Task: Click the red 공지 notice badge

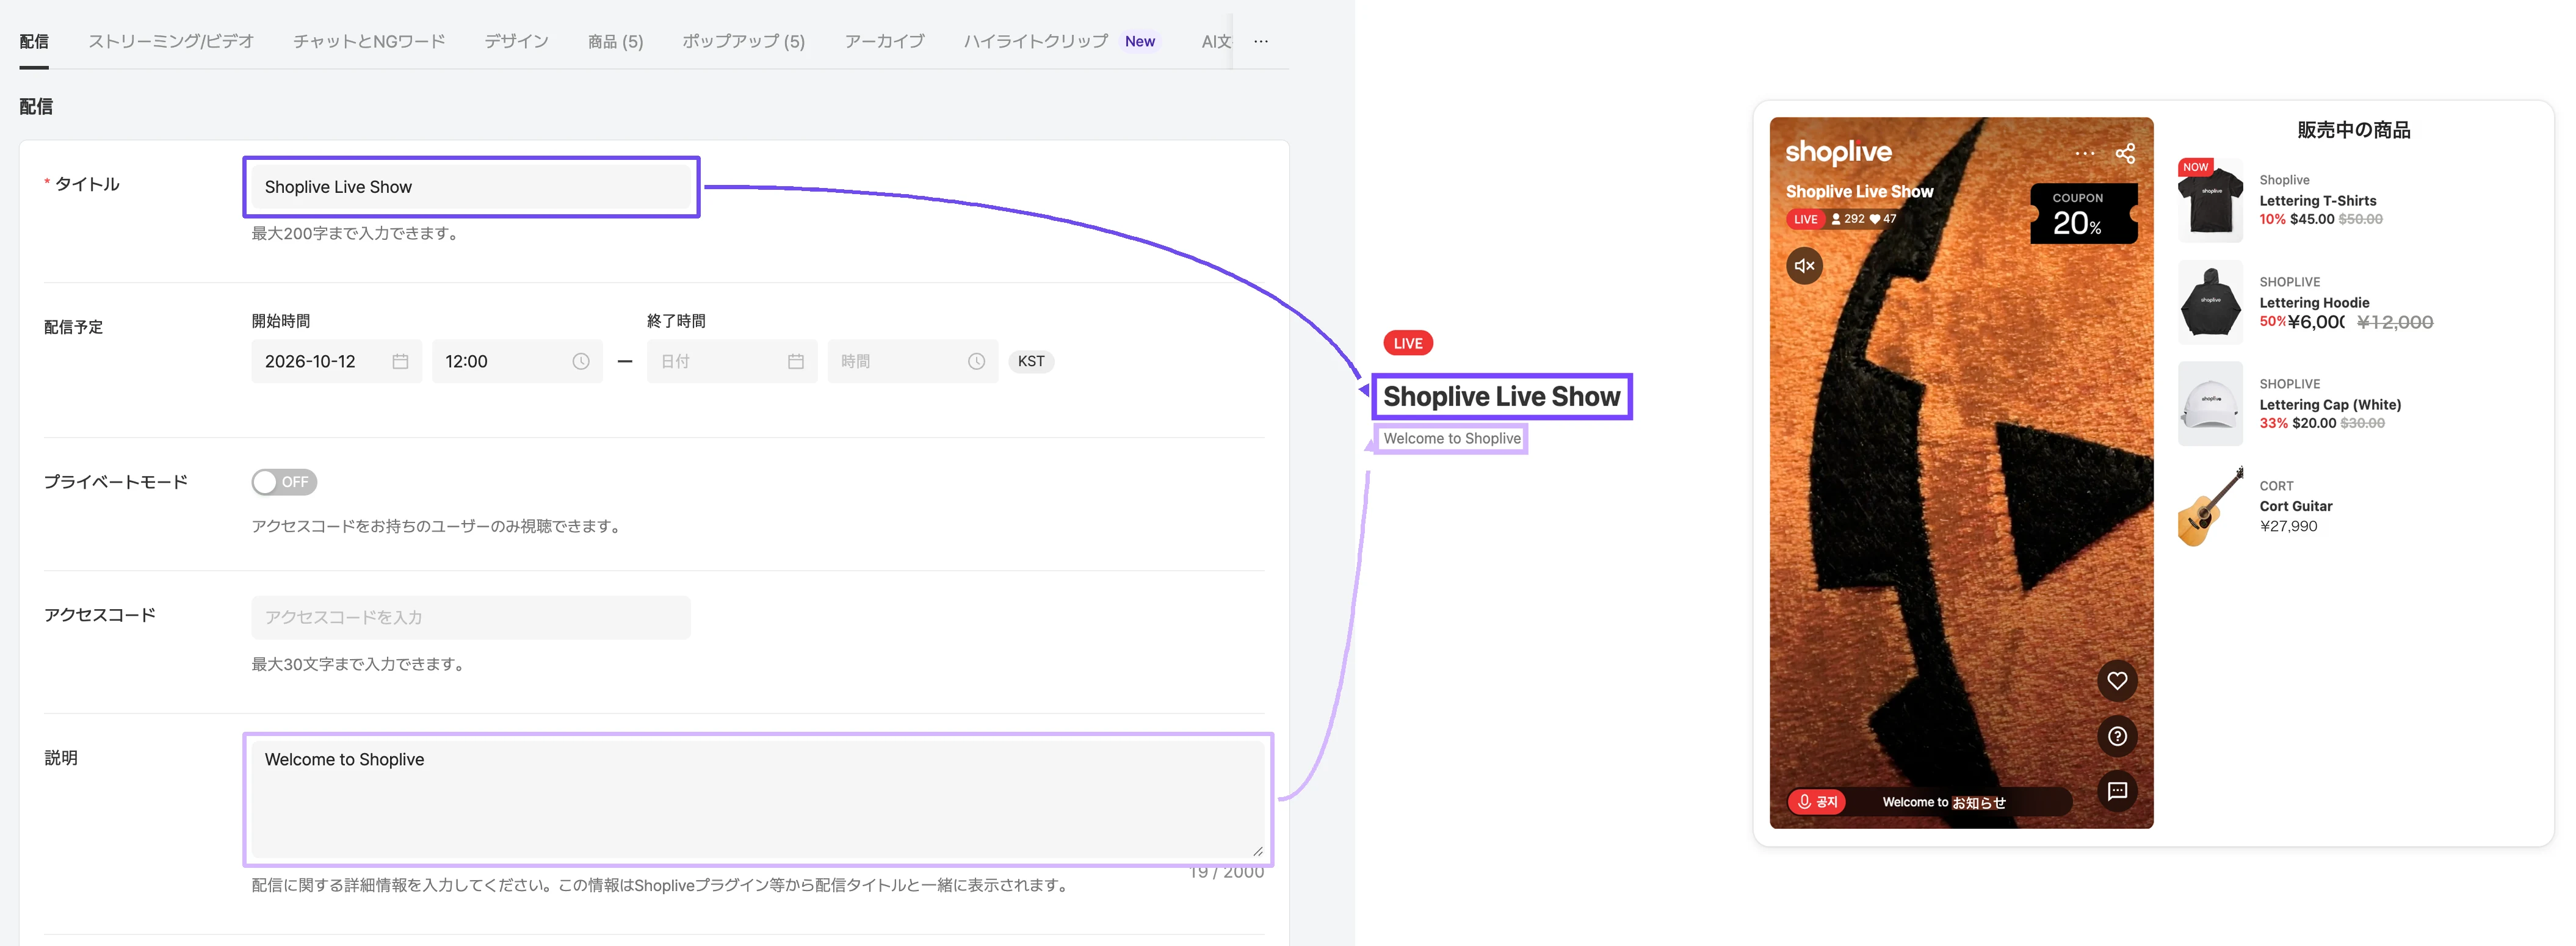Action: coord(1817,801)
